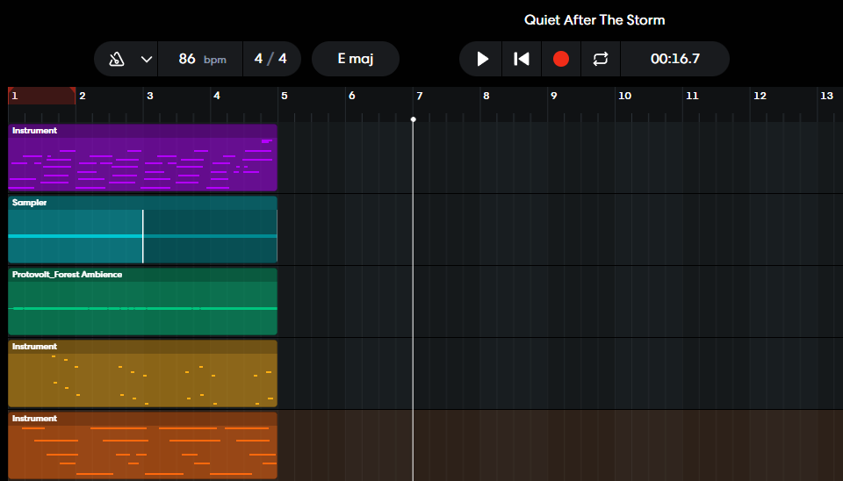Screen dimensions: 843x481
Task: Click the 00:16.7 time display
Action: tap(674, 59)
